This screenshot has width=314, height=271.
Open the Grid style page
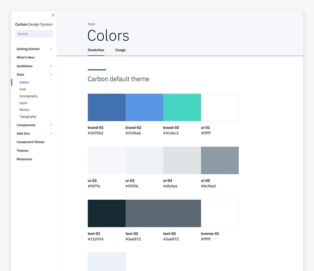pos(22,89)
